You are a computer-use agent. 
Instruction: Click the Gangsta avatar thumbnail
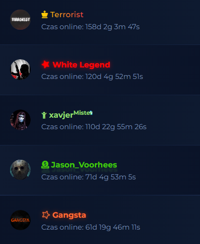tap(20, 220)
